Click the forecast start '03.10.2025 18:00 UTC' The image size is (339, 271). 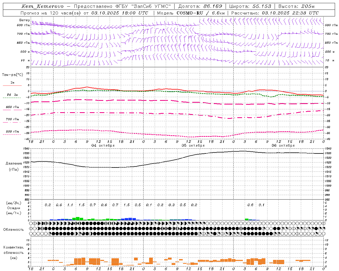120,13
